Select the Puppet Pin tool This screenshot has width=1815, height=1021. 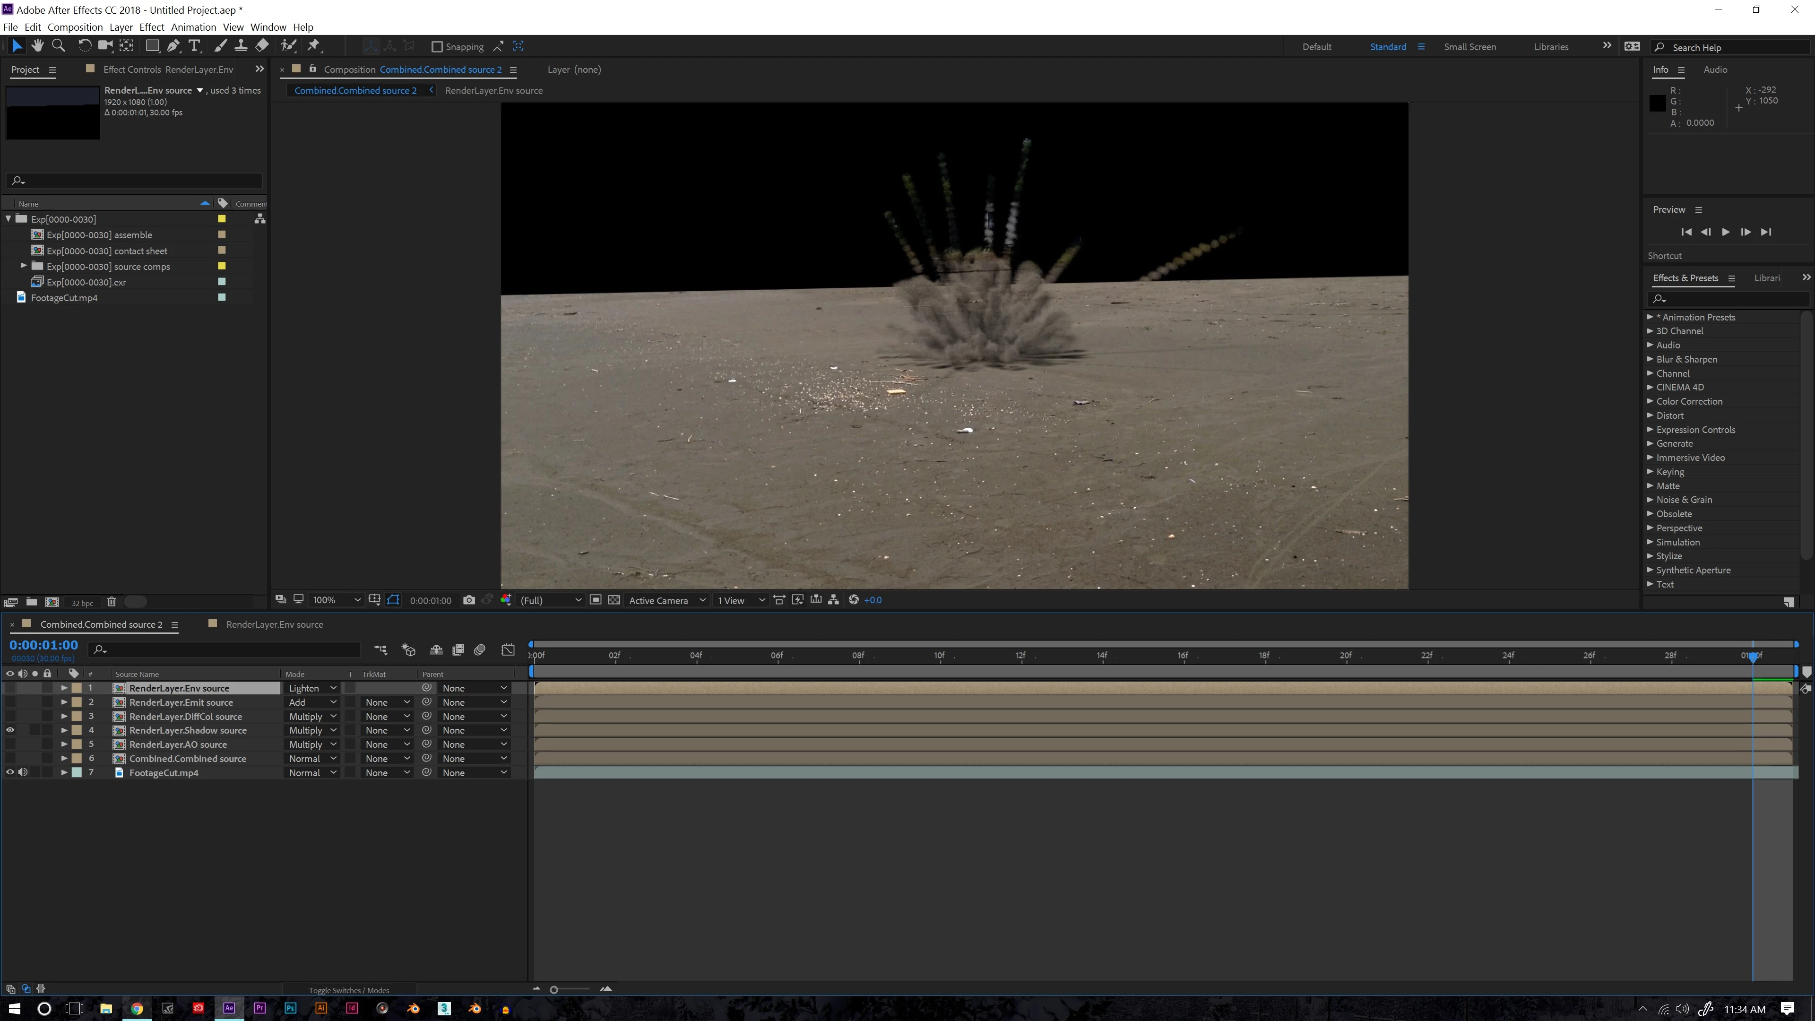click(313, 46)
